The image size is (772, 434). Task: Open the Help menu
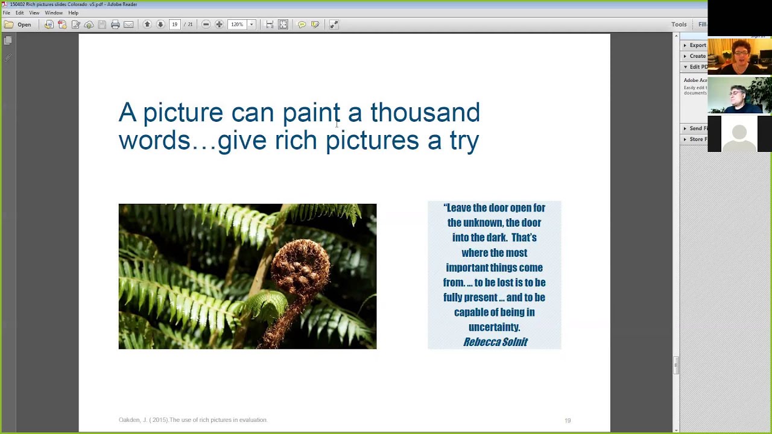click(x=73, y=13)
